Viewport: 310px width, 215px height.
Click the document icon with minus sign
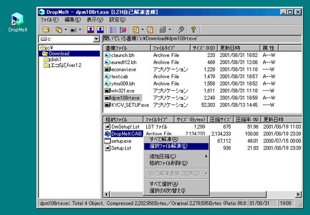tap(150, 30)
